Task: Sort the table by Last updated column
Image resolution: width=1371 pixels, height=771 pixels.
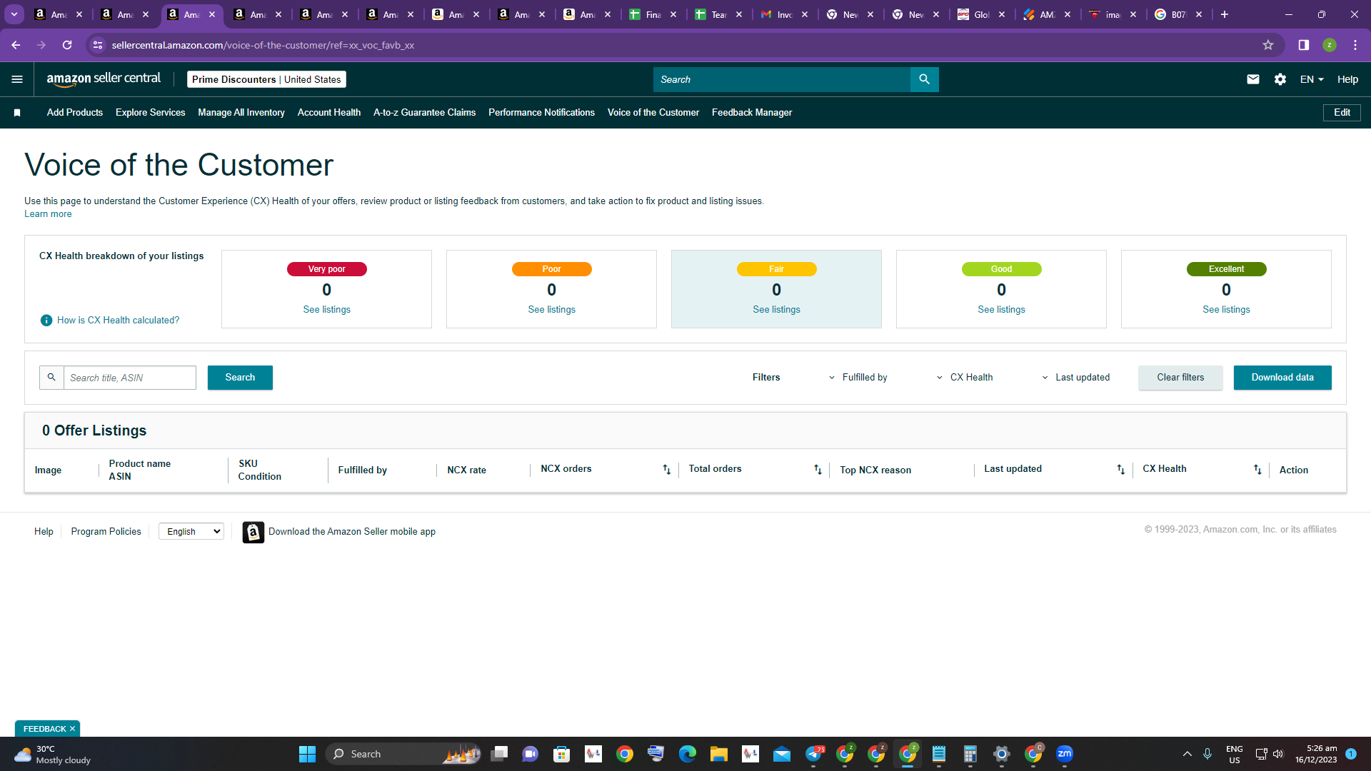Action: (x=1120, y=470)
